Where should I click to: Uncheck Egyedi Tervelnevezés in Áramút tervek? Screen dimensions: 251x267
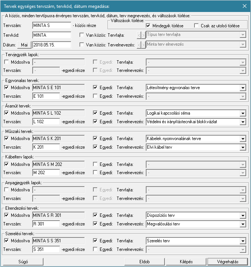click(95, 122)
